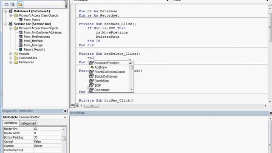
Task: Choose AbsolutePosition from autocomplete list
Action: (109, 63)
